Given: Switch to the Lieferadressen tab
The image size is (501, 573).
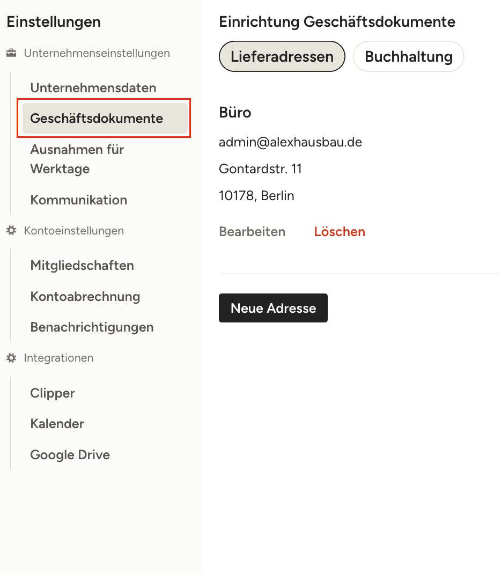Looking at the screenshot, I should tap(282, 56).
